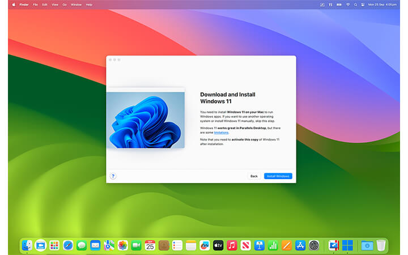Open View menu
This screenshot has height=255, width=408.
tap(55, 5)
